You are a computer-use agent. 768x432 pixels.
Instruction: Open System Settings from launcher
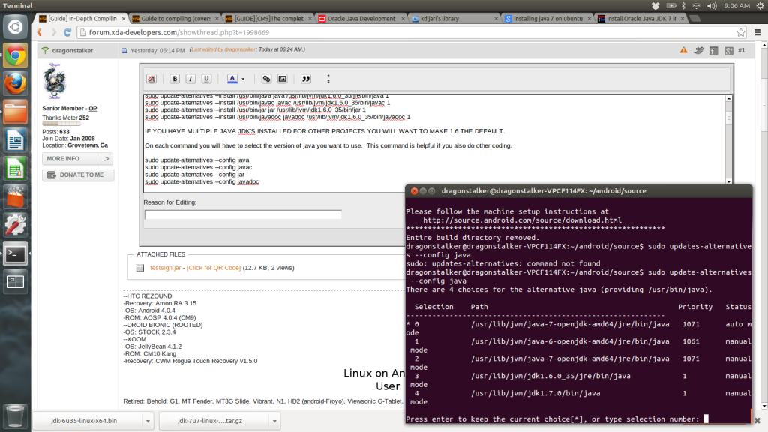point(15,225)
